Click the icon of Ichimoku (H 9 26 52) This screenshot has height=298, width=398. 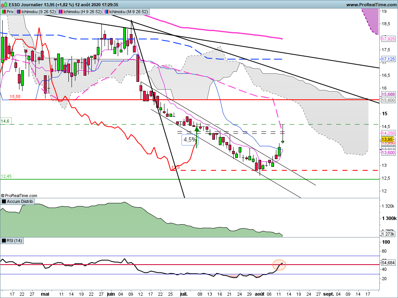click(60, 12)
